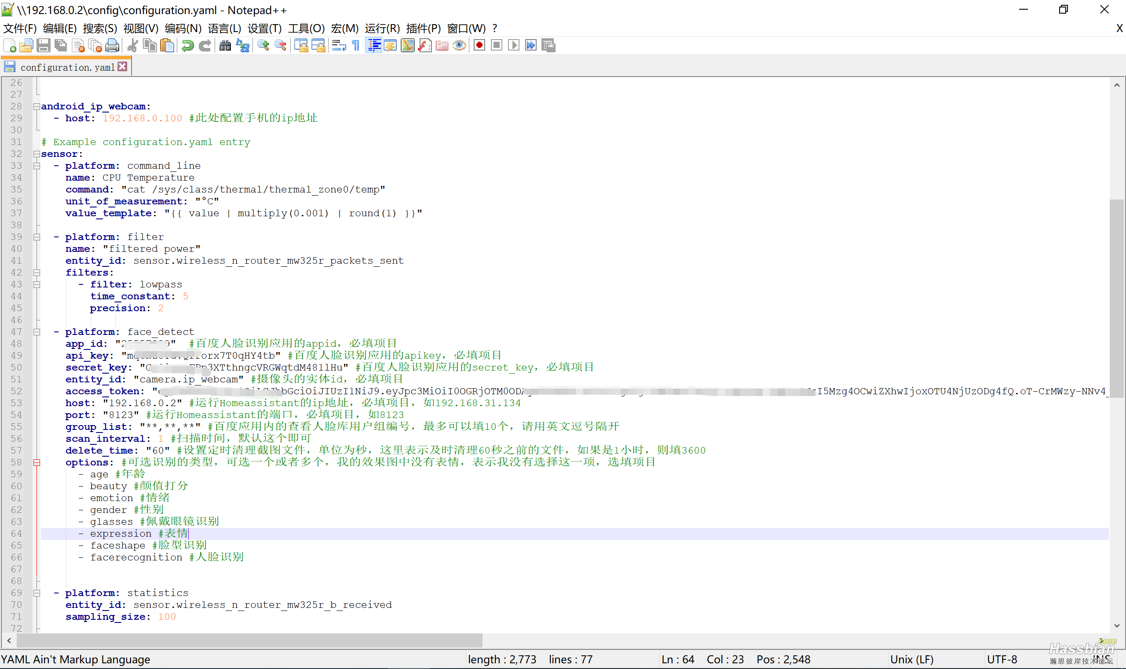1126x669 pixels.
Task: Toggle word wrap
Action: click(338, 46)
